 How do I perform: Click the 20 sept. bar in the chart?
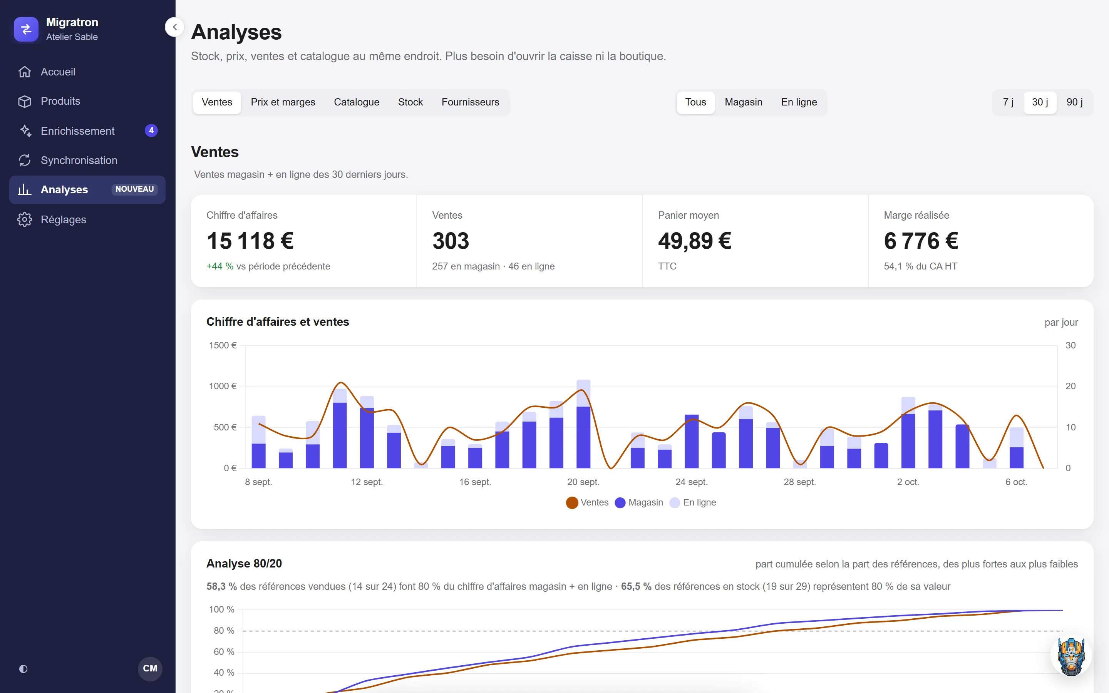click(x=583, y=424)
